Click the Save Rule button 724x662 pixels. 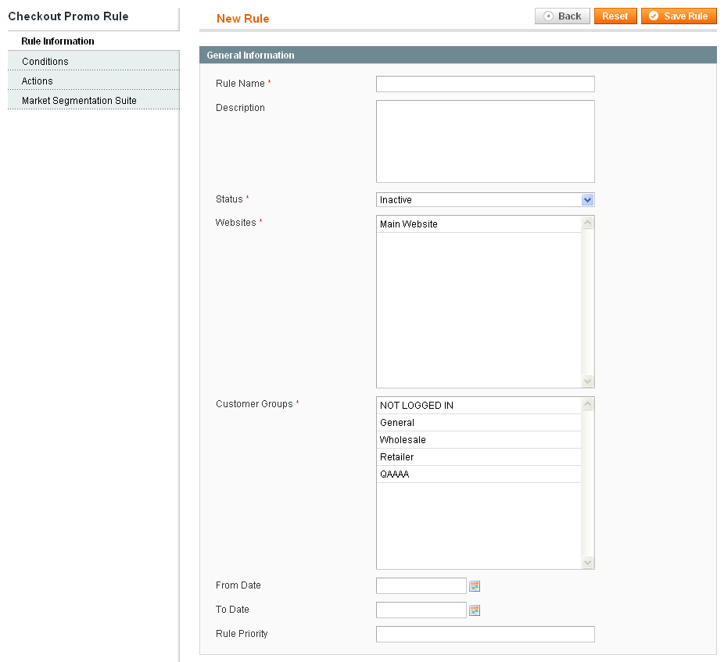tap(678, 16)
